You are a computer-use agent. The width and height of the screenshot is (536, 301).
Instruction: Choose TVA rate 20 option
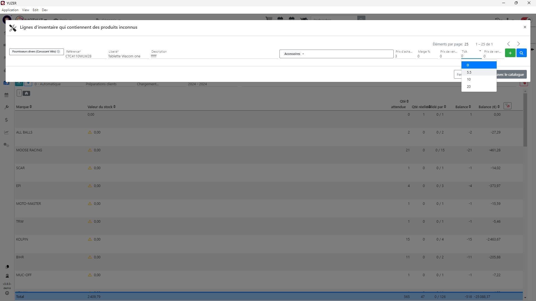point(478,87)
